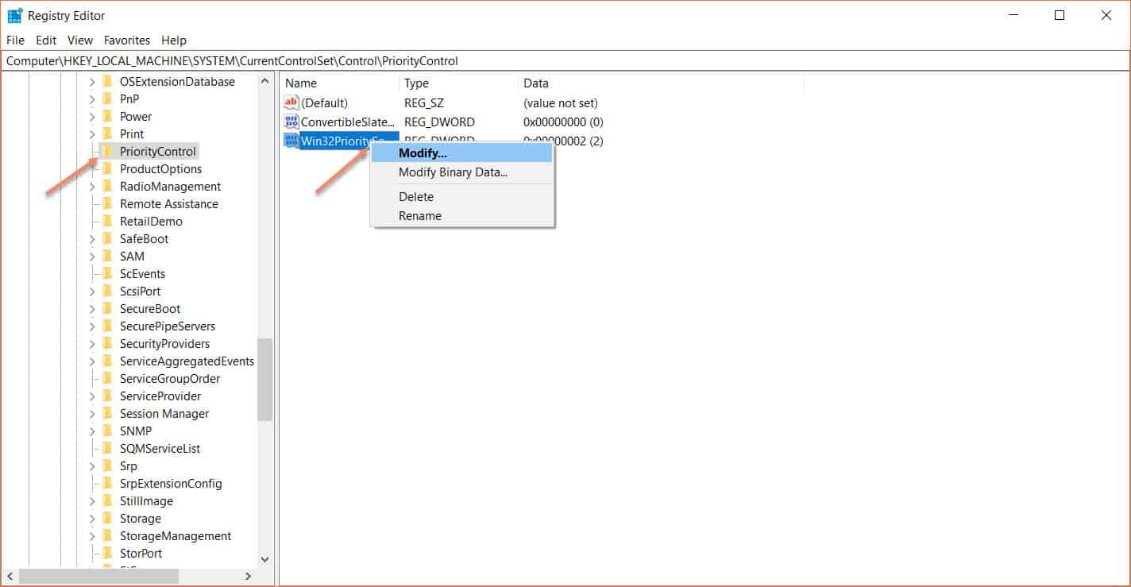Expand the SNMP key chevron
This screenshot has width=1131, height=587.
click(x=92, y=431)
